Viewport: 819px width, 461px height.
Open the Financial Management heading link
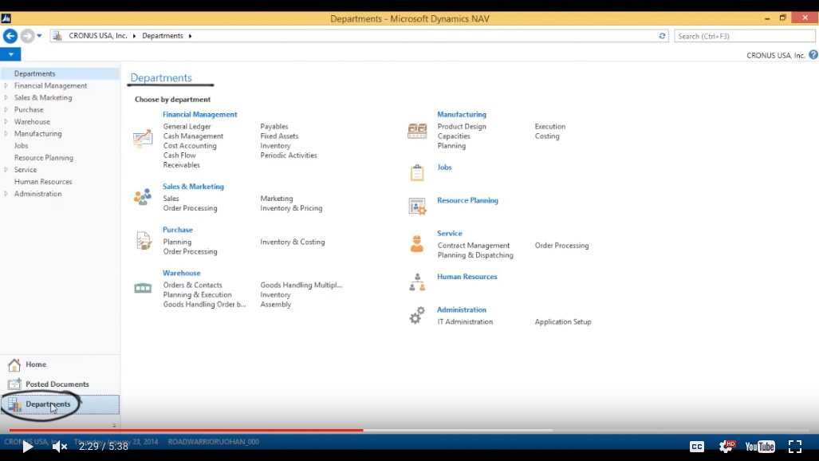200,114
